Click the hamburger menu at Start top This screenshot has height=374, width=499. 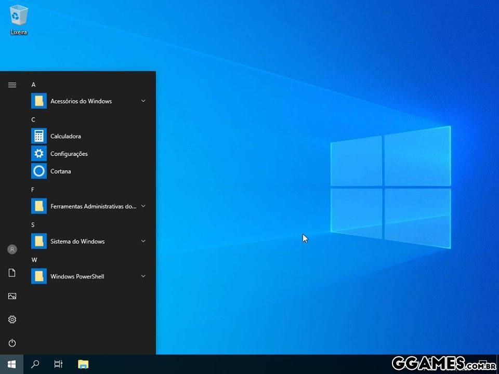(12, 85)
